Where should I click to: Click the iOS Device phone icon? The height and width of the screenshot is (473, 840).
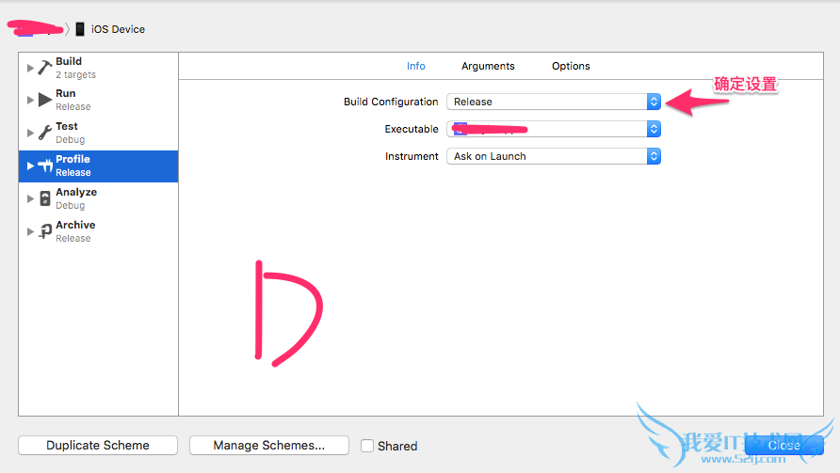pyautogui.click(x=80, y=29)
